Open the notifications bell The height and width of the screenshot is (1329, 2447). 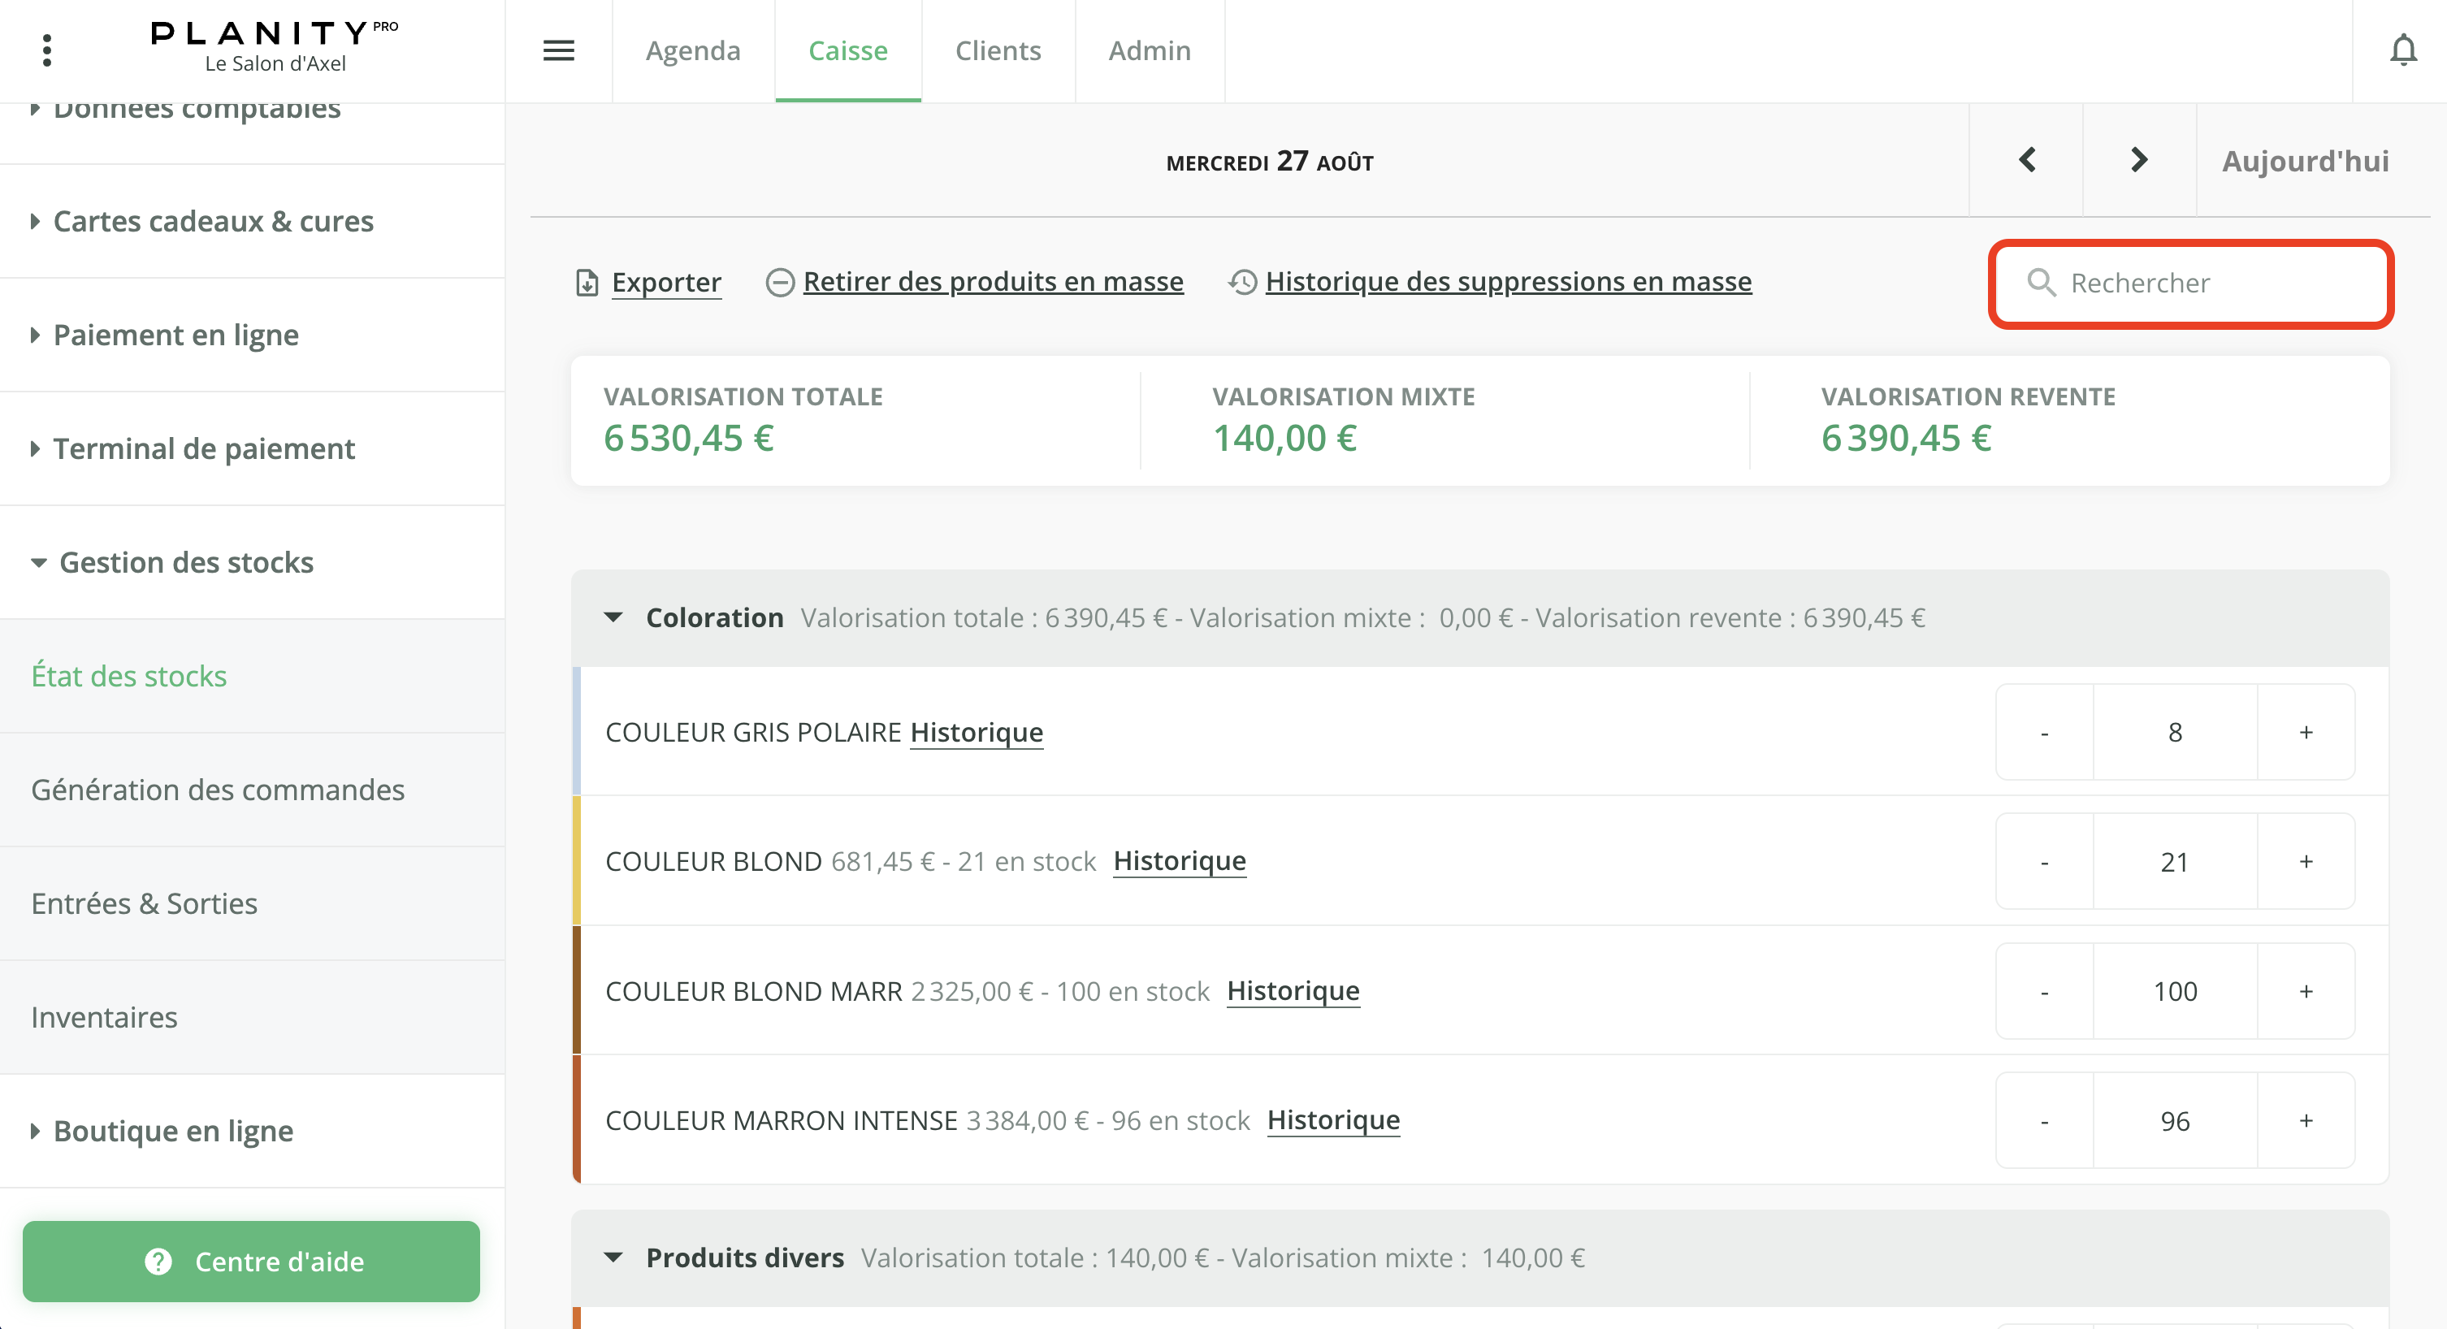[2403, 50]
